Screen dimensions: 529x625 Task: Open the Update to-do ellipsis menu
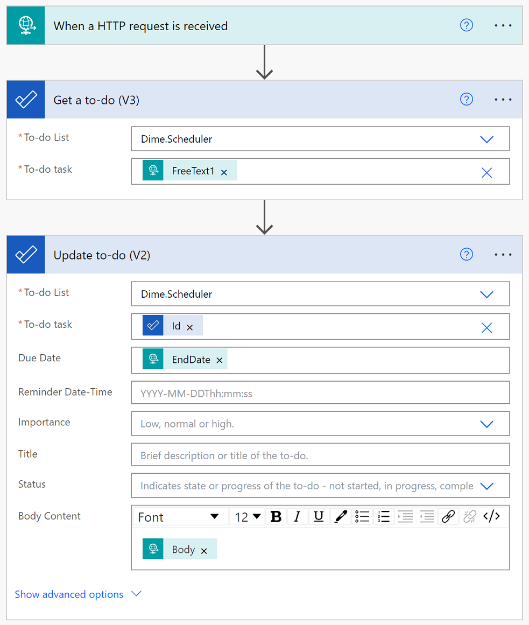pyautogui.click(x=503, y=255)
